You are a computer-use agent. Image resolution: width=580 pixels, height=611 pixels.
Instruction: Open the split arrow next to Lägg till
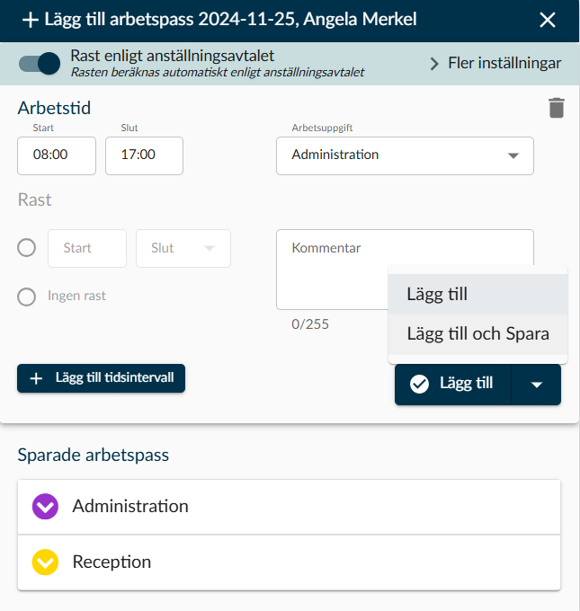pyautogui.click(x=536, y=385)
